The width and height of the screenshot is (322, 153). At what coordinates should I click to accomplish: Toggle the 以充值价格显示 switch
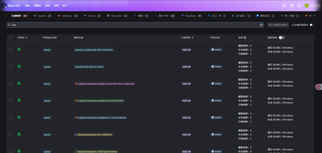(x=312, y=25)
